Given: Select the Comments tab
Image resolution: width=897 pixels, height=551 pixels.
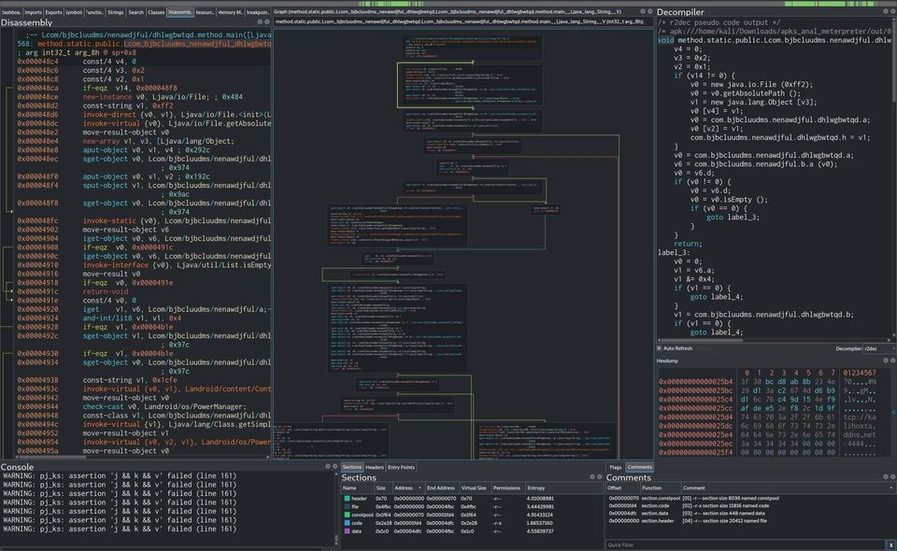Looking at the screenshot, I should coord(639,468).
